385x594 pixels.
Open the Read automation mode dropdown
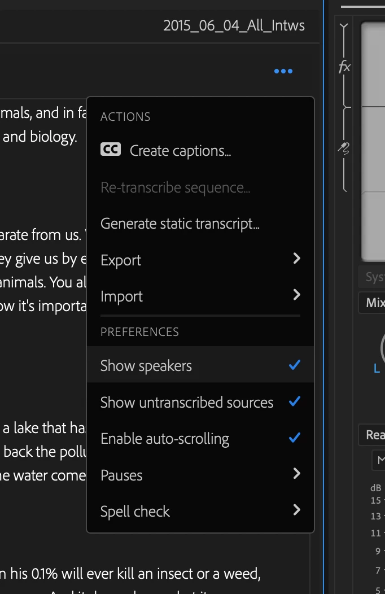pyautogui.click(x=374, y=435)
